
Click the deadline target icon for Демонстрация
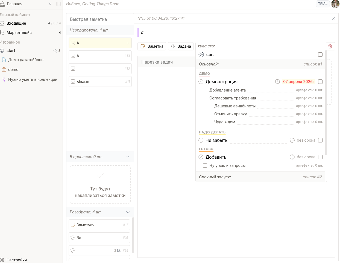[277, 82]
